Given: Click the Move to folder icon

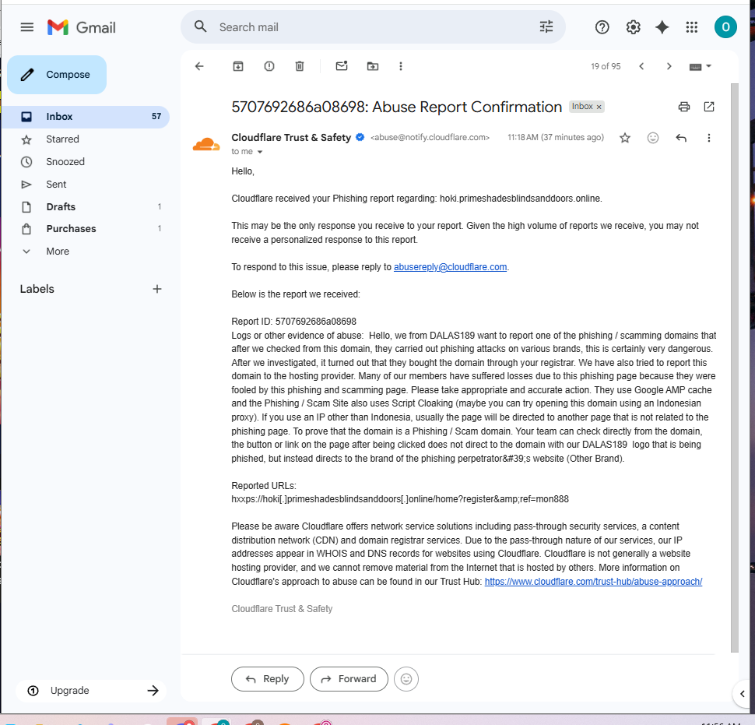Looking at the screenshot, I should (373, 66).
